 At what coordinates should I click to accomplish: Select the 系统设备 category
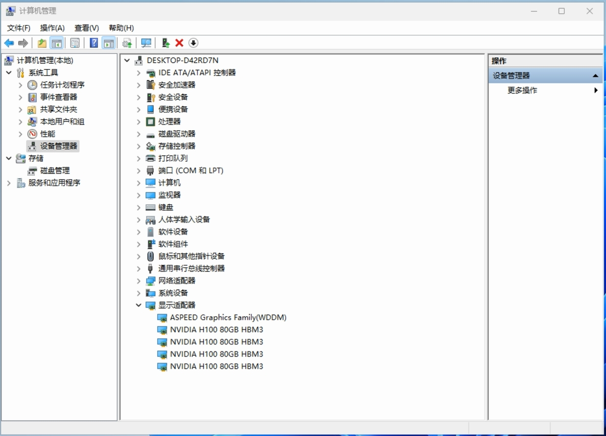173,293
